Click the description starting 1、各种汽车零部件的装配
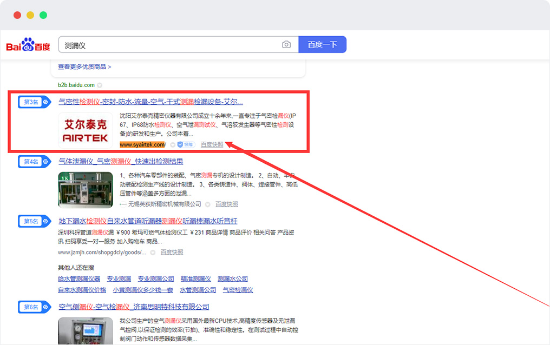The height and width of the screenshot is (345, 550). point(209,184)
